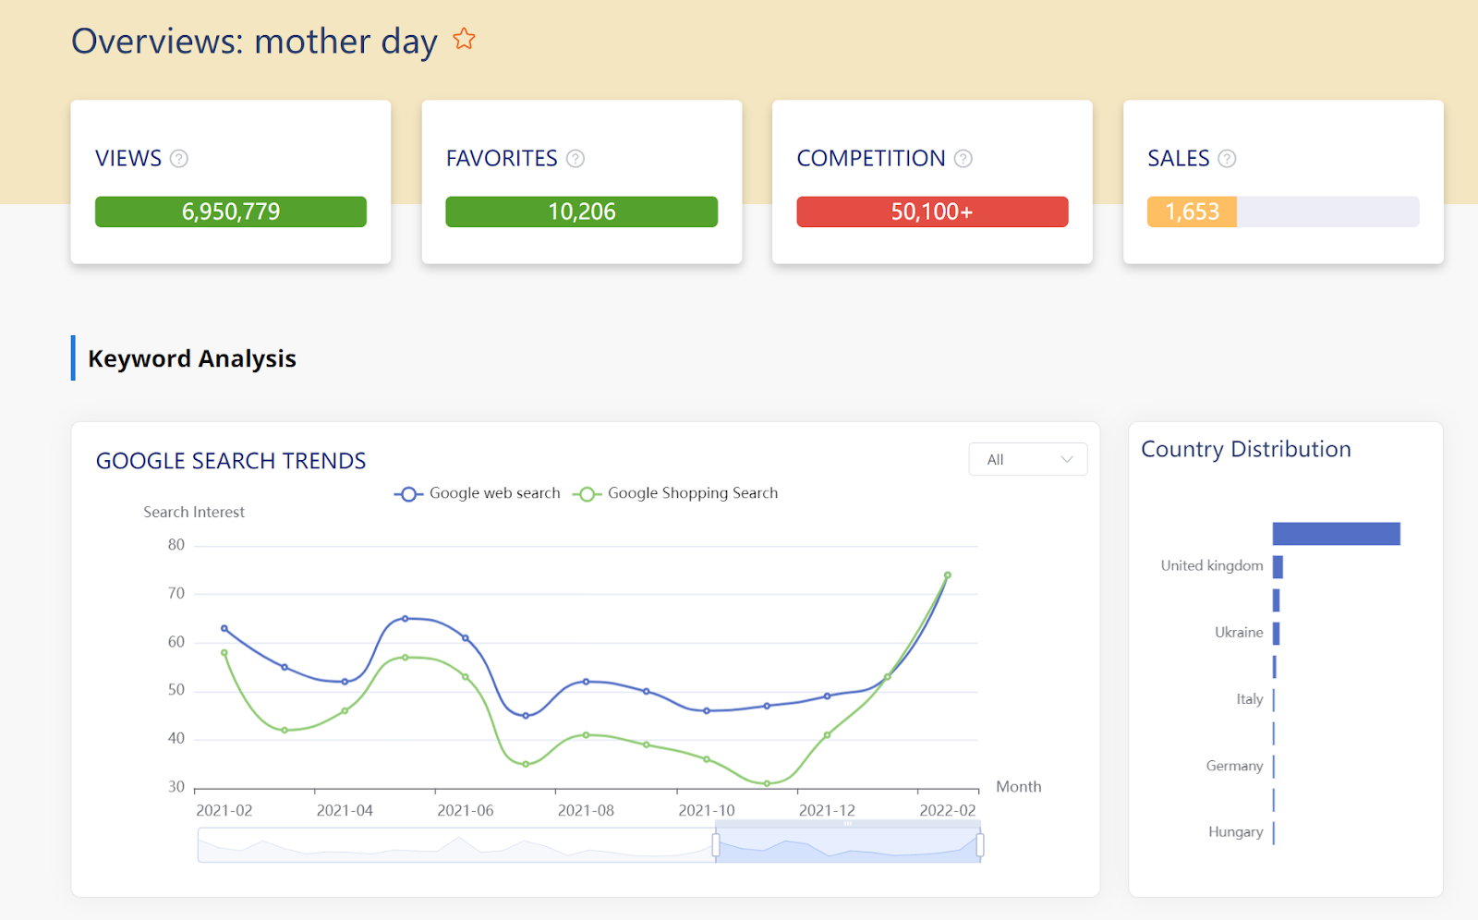The width and height of the screenshot is (1478, 920).
Task: Click the top bar in Country Distribution
Action: tap(1337, 534)
